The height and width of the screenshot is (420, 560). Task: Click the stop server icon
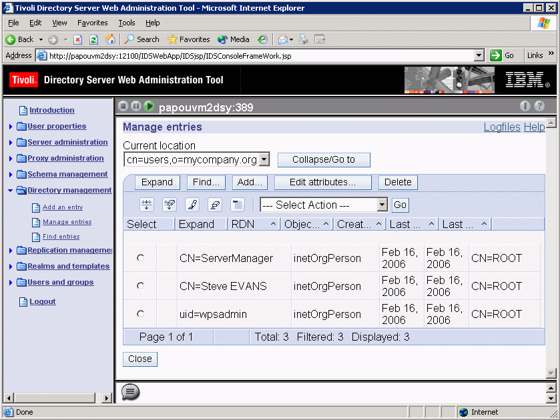123,107
